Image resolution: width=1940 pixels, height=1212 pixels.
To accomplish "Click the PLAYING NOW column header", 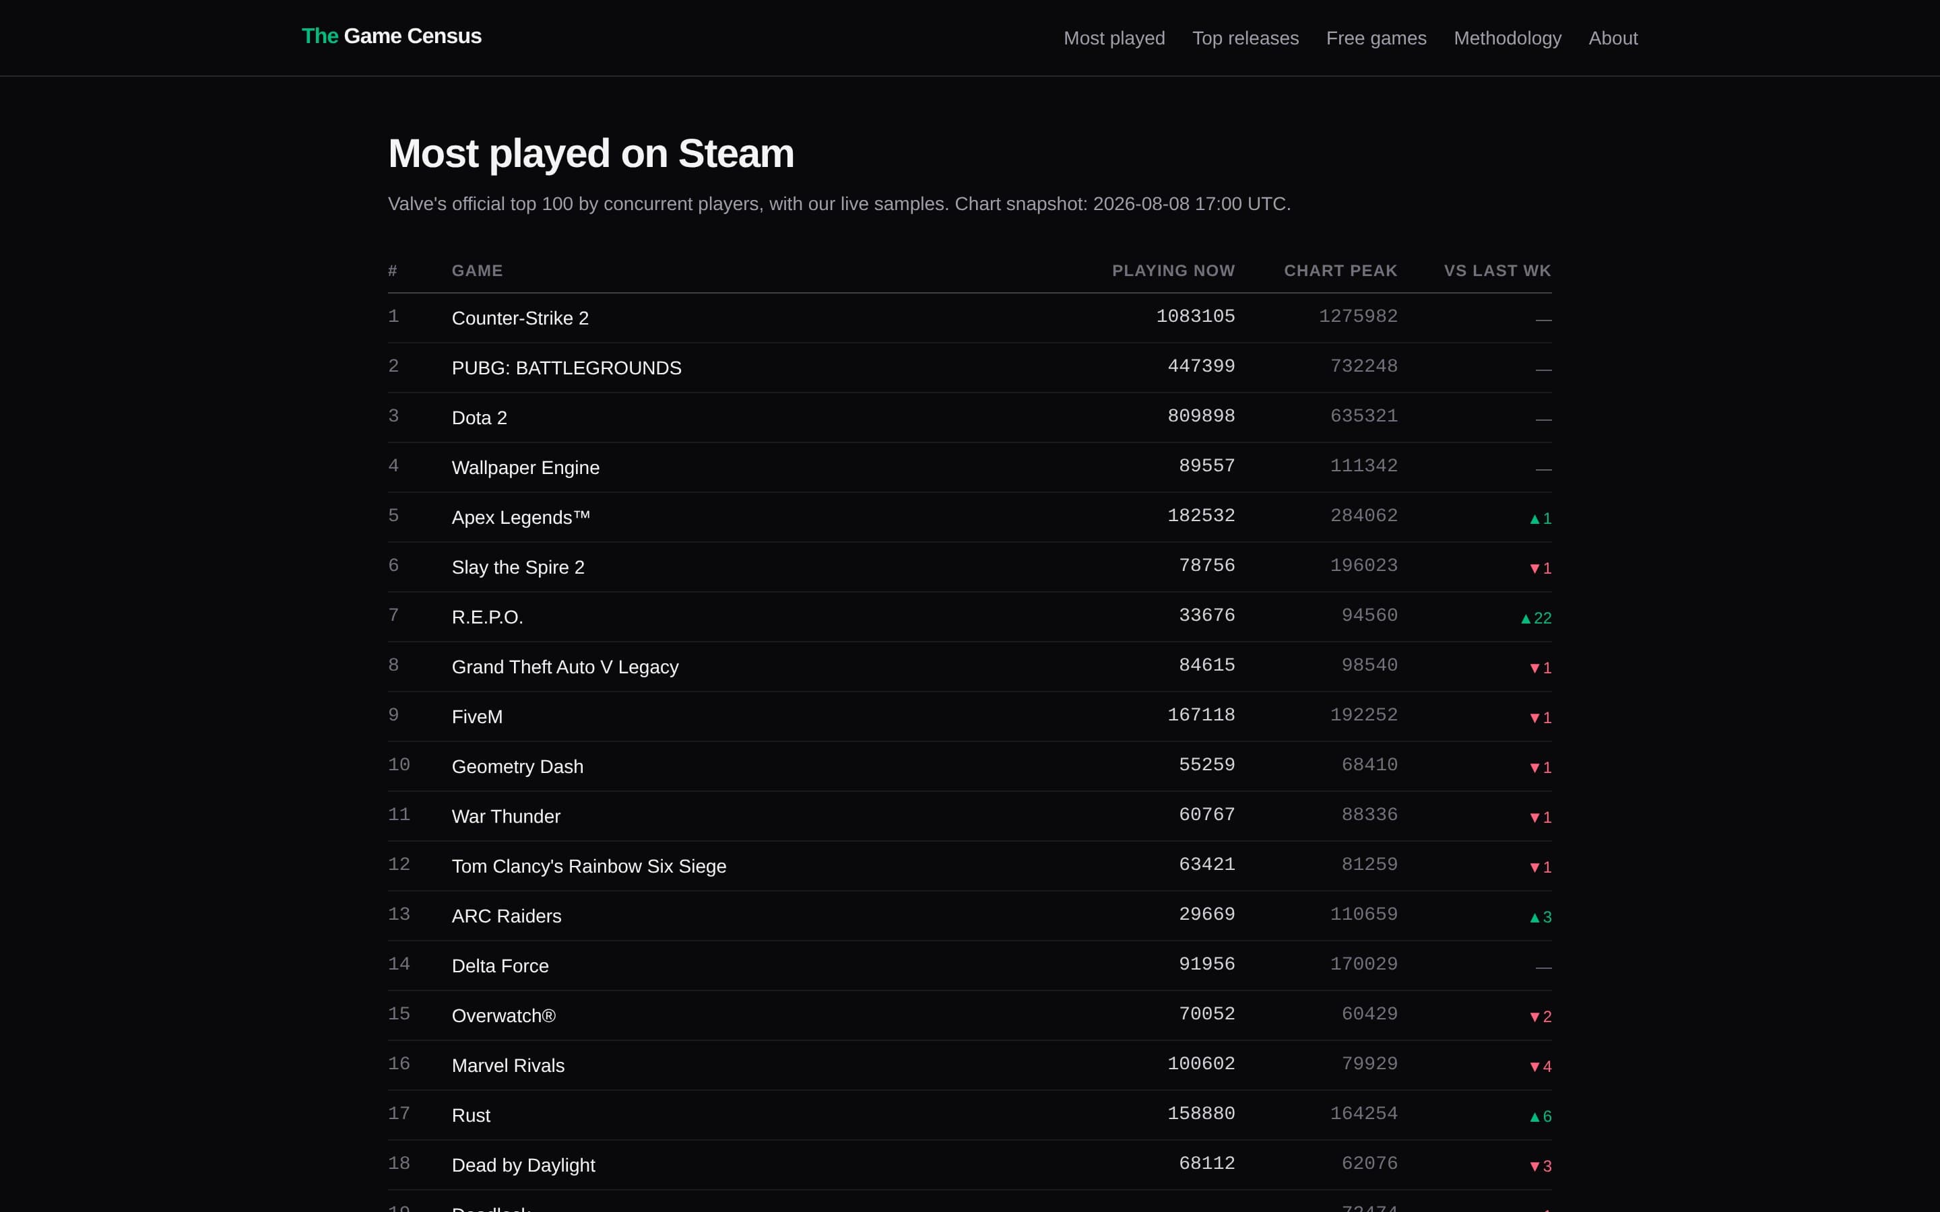I will click(1173, 271).
